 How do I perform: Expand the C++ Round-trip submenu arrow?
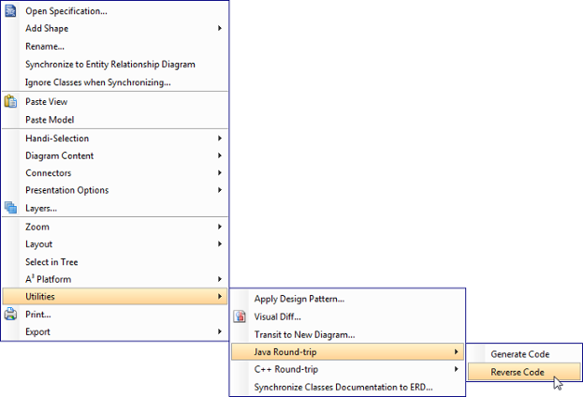[x=457, y=369]
